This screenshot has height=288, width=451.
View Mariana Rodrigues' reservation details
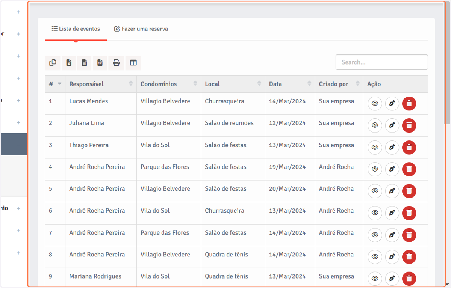[375, 279]
